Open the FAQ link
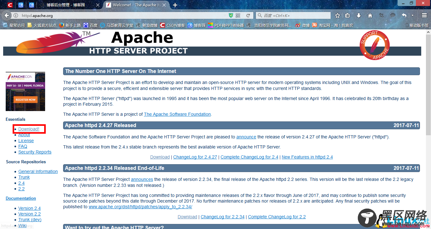The image size is (431, 229). [23, 146]
